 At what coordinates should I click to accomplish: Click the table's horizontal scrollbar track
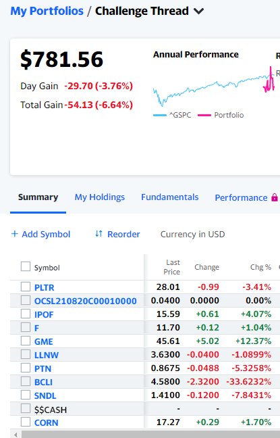coord(150,435)
